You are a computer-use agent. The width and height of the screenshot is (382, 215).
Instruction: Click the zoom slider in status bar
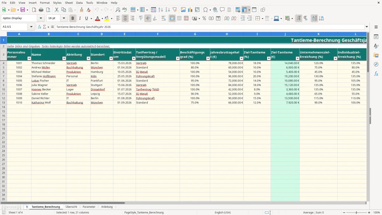coord(356,212)
